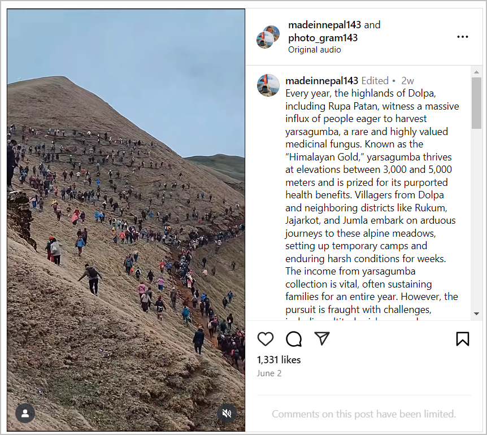The image size is (487, 435).
Task: Open comments via the speech bubble icon
Action: click(x=294, y=339)
